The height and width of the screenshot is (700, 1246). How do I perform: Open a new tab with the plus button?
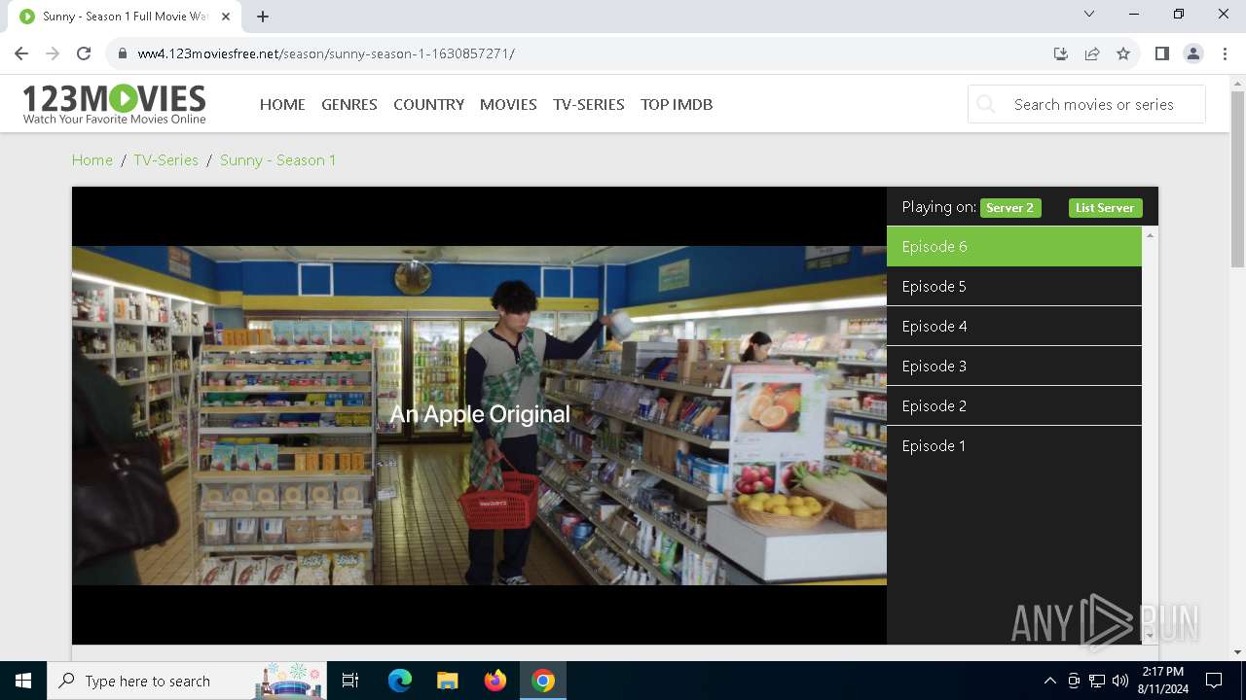(263, 17)
